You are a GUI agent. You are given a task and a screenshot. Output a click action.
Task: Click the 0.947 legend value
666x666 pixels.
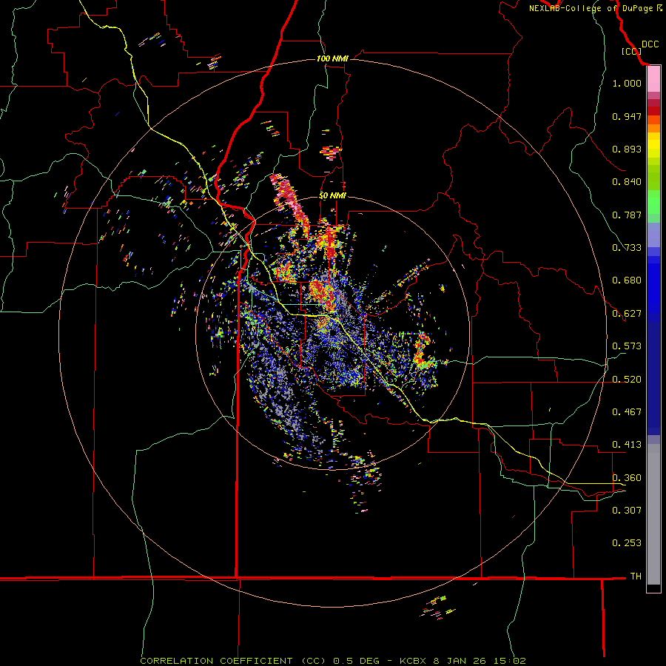627,116
